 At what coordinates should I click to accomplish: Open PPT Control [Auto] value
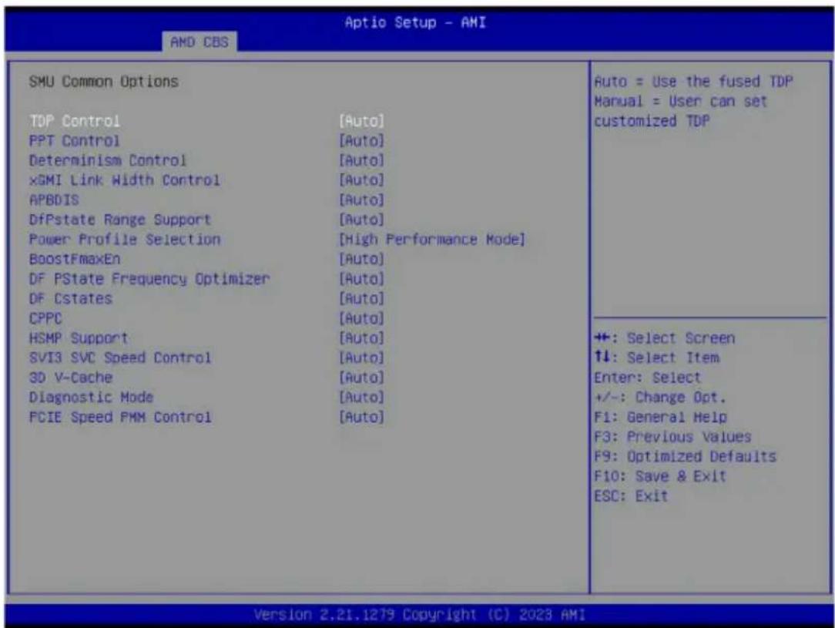[361, 140]
